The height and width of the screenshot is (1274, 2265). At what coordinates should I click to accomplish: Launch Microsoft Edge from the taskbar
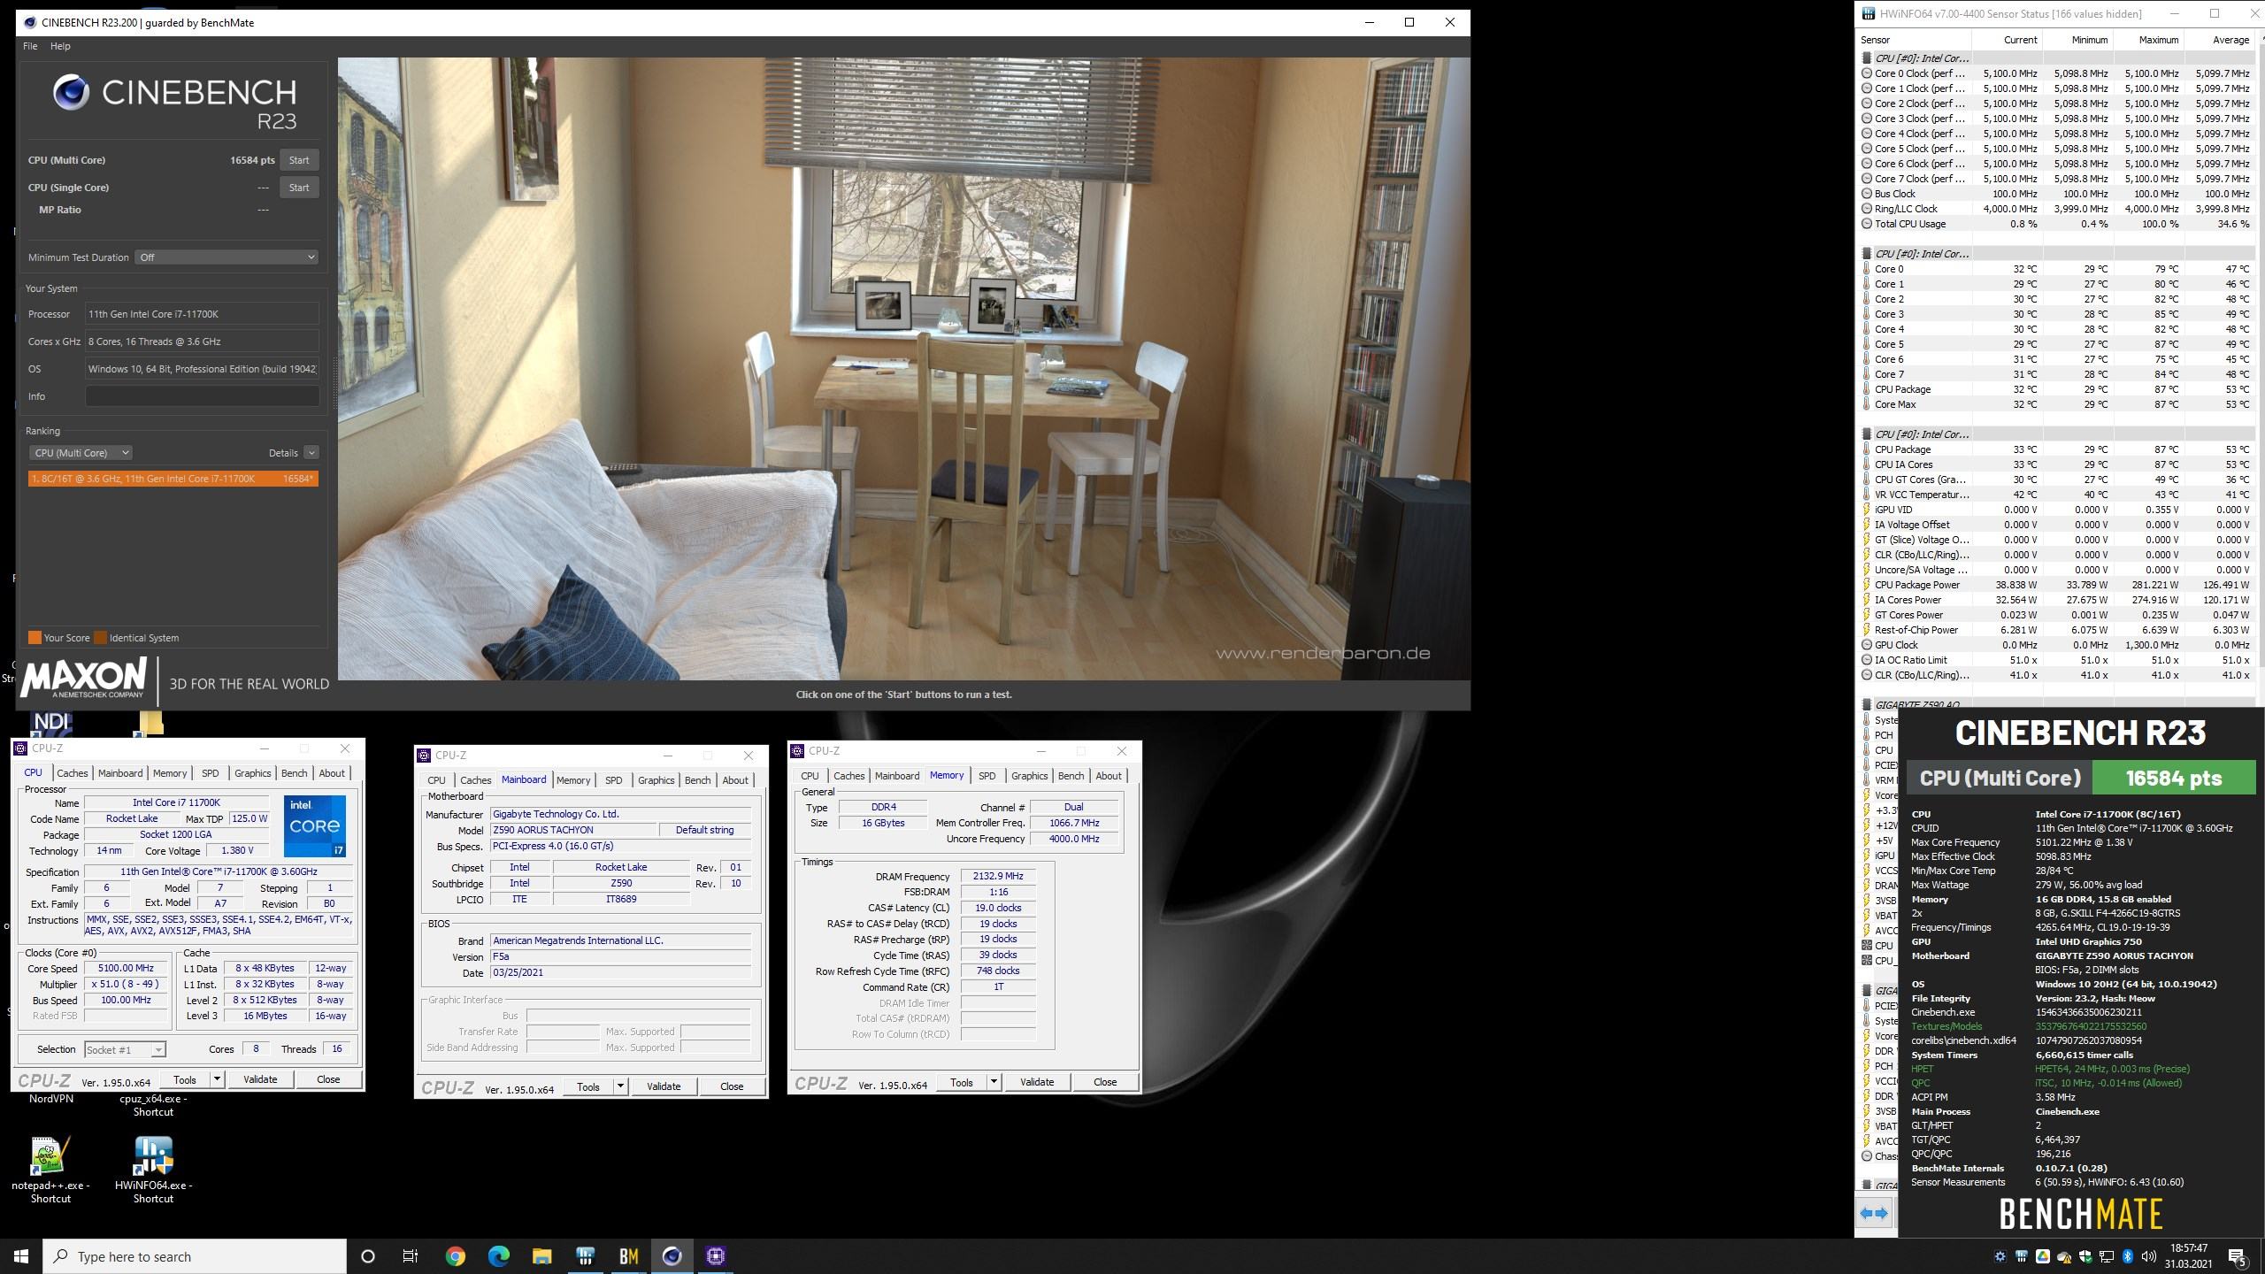498,1255
